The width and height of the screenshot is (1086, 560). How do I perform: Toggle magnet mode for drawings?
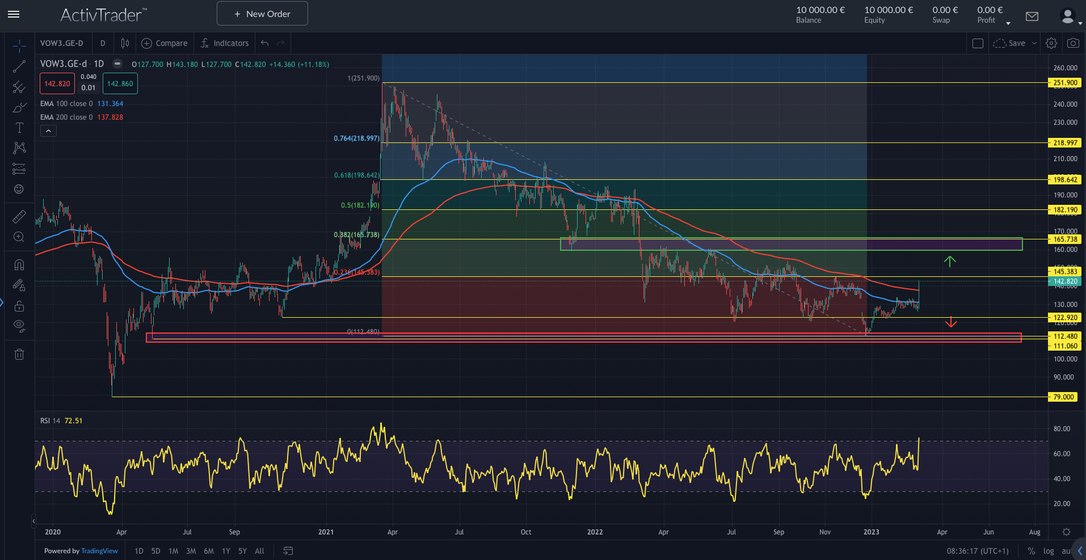click(x=19, y=265)
